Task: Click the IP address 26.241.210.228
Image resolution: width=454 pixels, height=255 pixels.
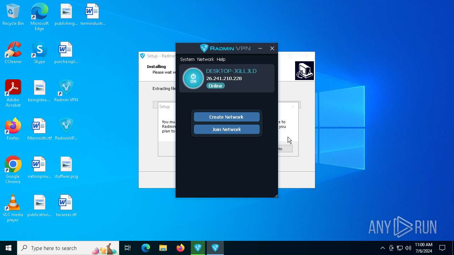Action: (224, 79)
